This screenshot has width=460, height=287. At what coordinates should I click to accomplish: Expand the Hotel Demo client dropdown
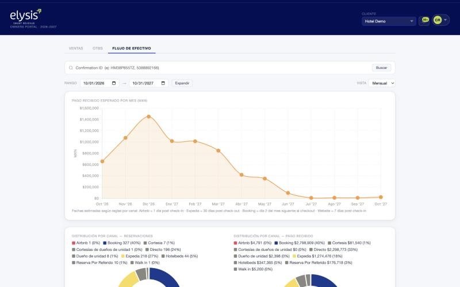[389, 21]
